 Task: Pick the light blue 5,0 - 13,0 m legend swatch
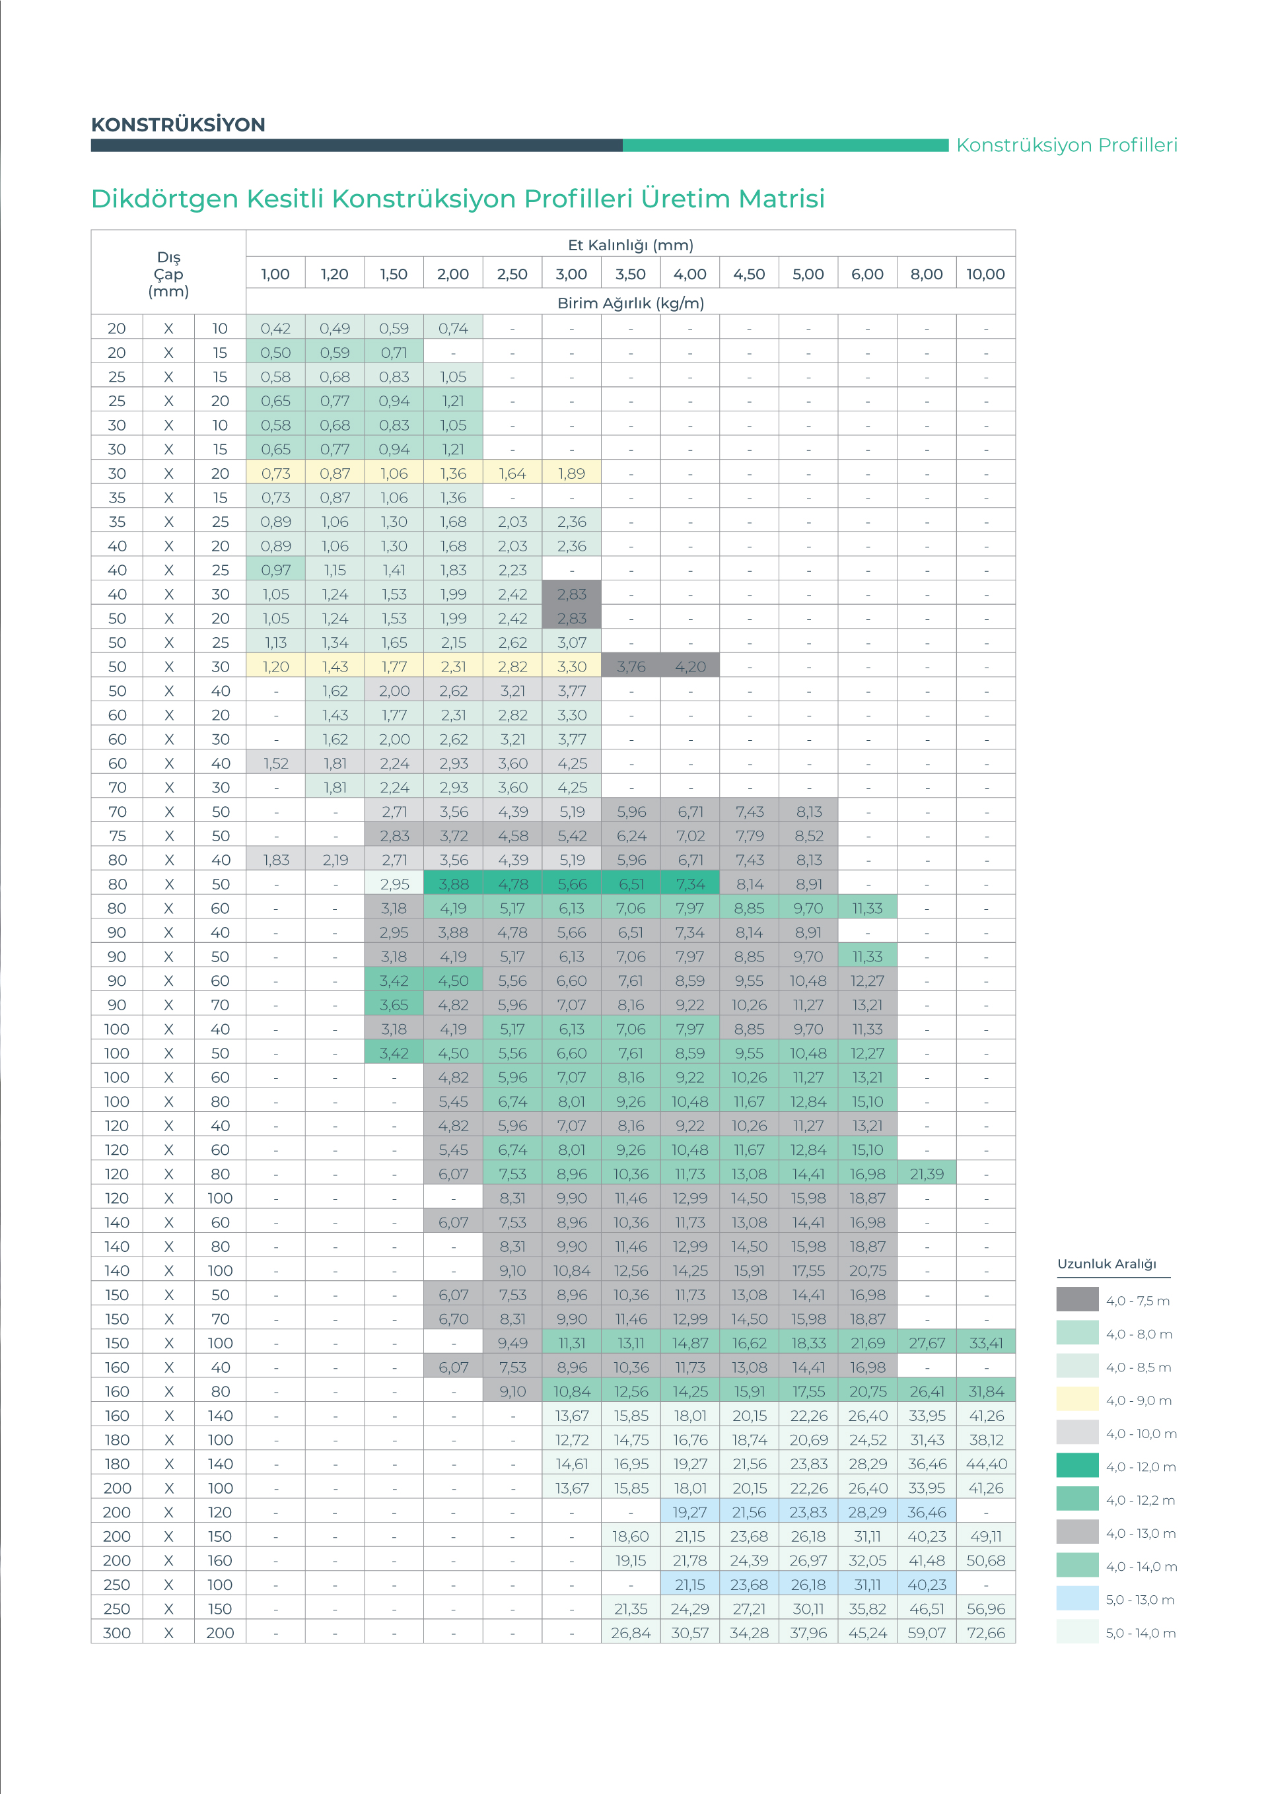click(x=1076, y=1599)
